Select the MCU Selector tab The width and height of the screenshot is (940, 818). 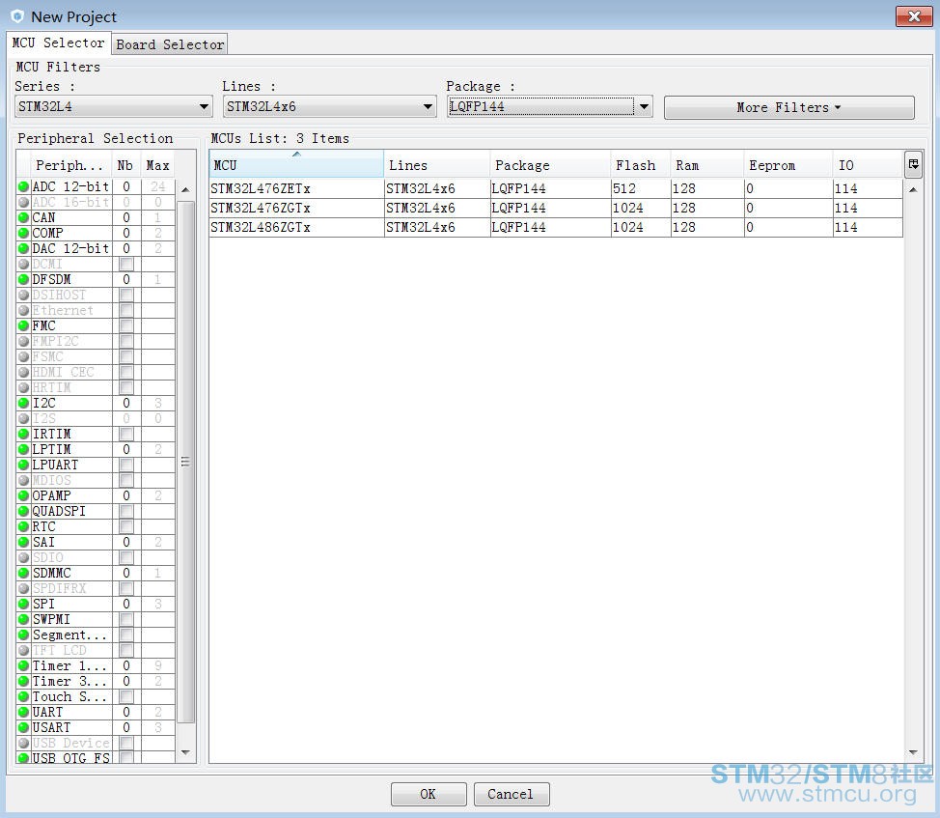[58, 42]
